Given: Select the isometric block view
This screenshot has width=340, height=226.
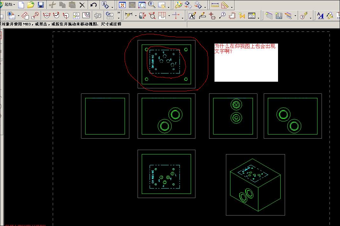Looking at the screenshot, I should pyautogui.click(x=255, y=185).
